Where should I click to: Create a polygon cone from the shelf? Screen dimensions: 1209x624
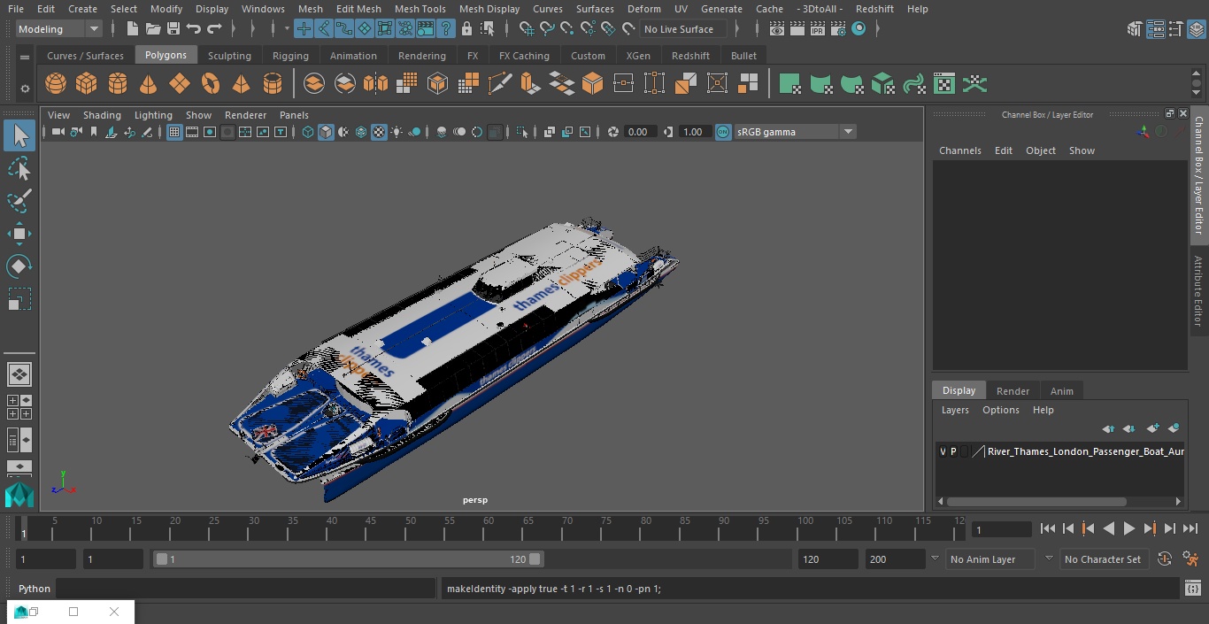click(149, 84)
